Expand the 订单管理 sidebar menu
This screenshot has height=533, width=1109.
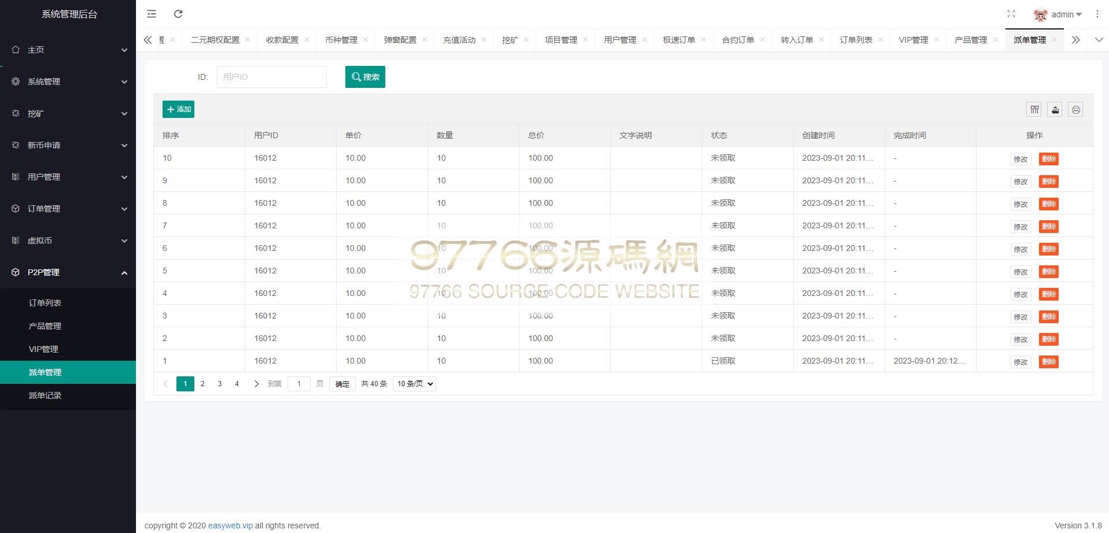click(x=68, y=209)
